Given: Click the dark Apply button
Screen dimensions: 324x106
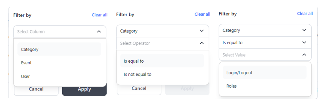Looking at the screenshot, I should tap(84, 89).
